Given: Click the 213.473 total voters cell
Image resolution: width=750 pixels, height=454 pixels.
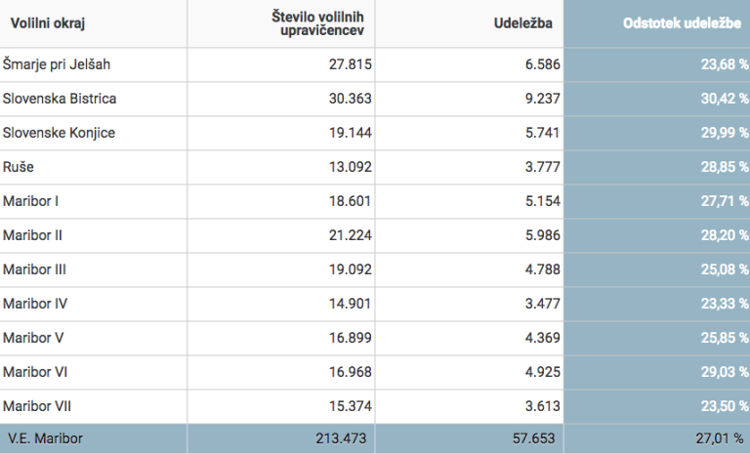Looking at the screenshot, I should point(336,439).
